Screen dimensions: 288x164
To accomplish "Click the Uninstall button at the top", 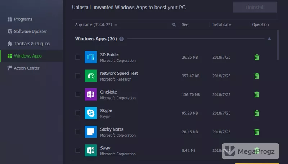I will click(255, 7).
